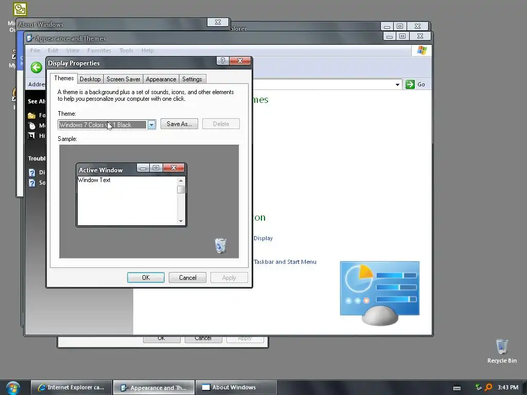The width and height of the screenshot is (527, 395).
Task: Go to the Settings tab
Action: 192,79
